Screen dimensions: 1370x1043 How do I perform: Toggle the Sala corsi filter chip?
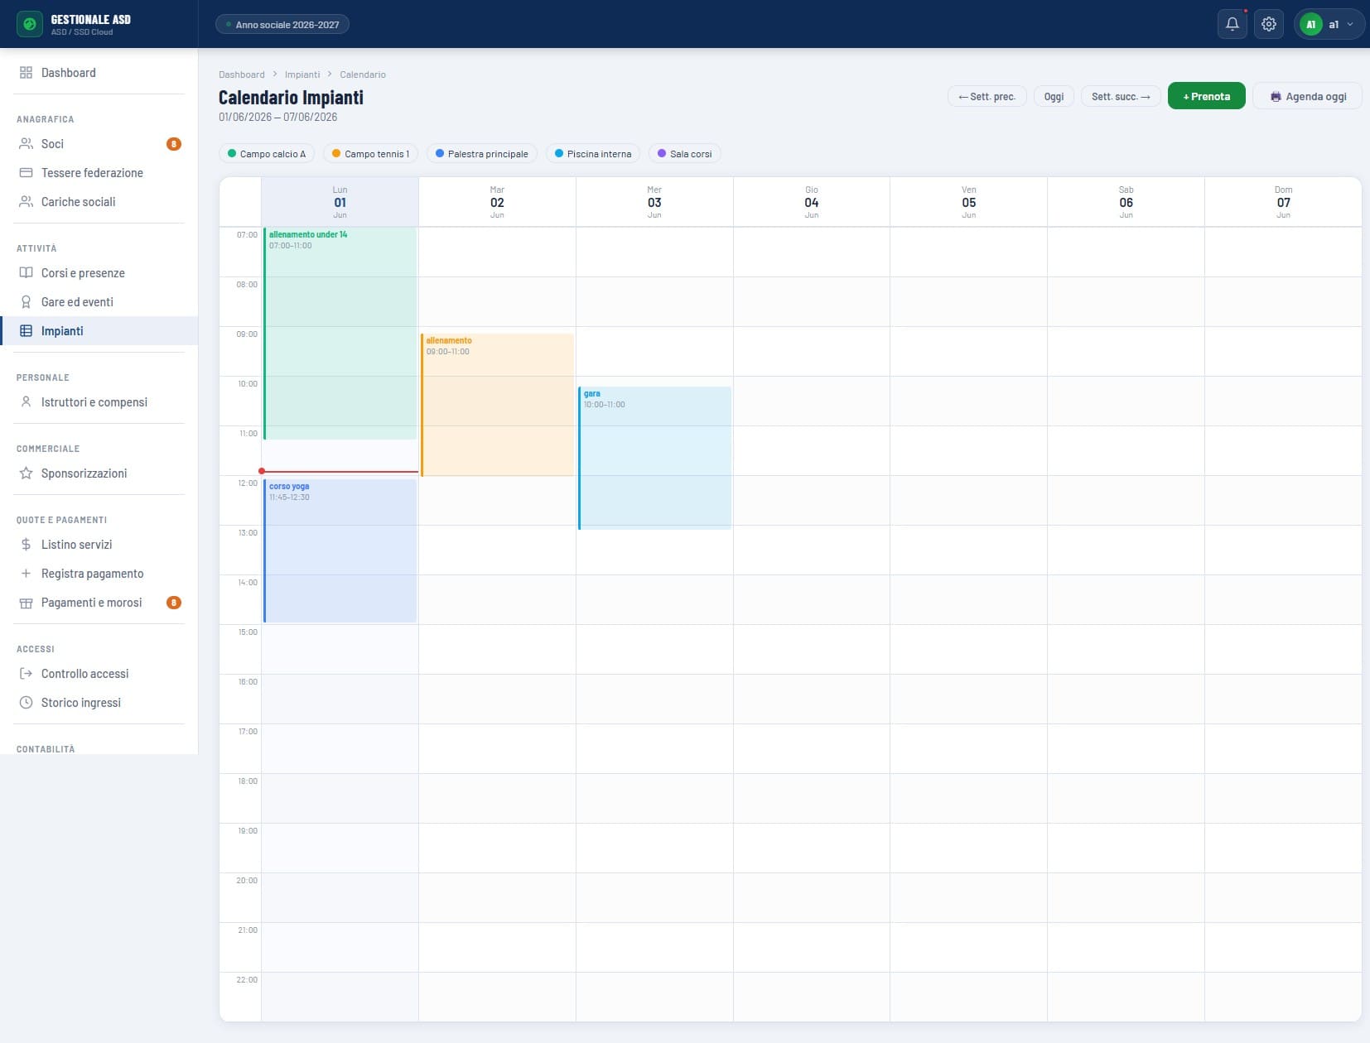point(685,154)
